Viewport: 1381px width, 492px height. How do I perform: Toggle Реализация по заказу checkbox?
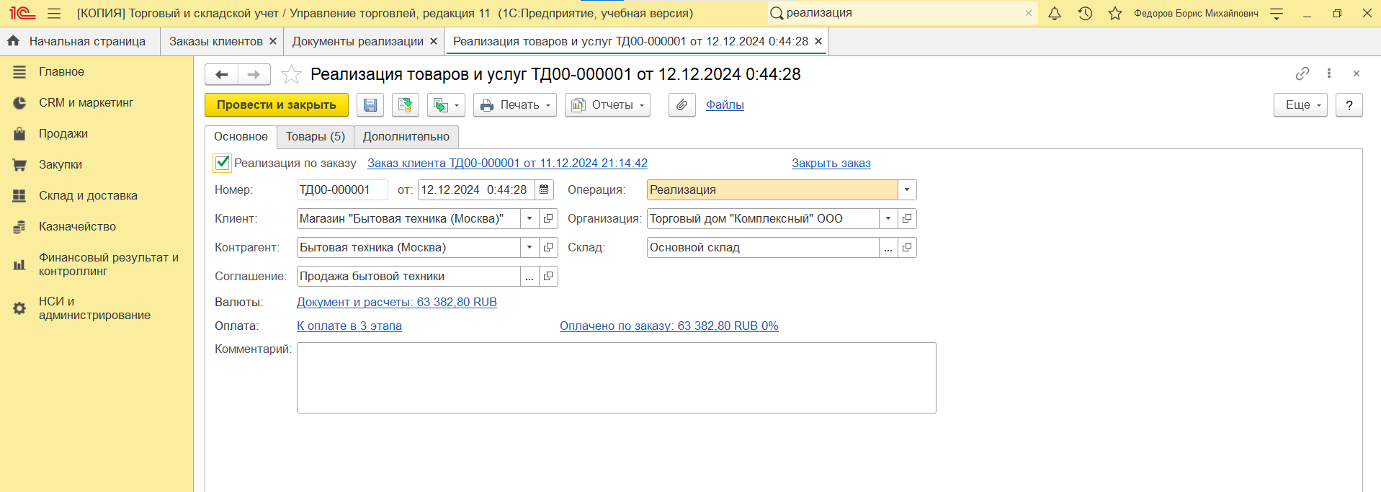click(x=223, y=163)
